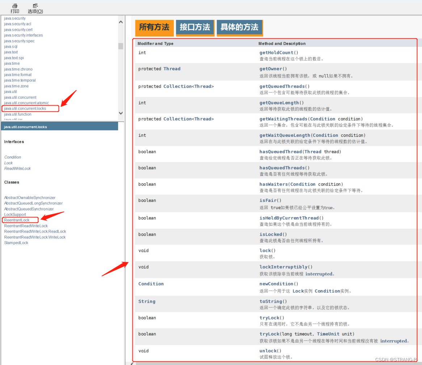The image size is (422, 365).
Task: Open the AbstractOwnableSynchronizer class
Action: (30, 198)
